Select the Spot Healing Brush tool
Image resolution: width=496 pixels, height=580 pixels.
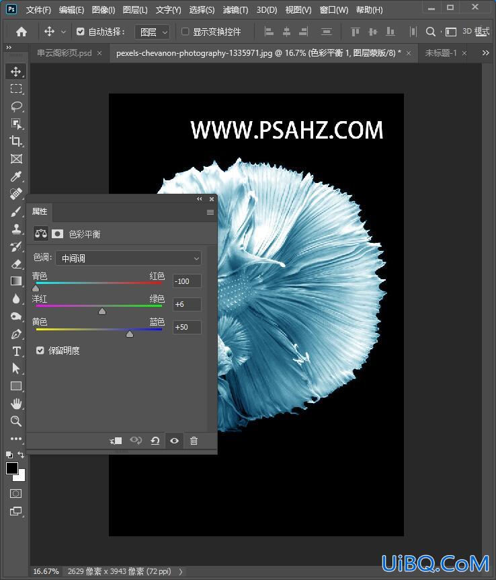click(x=15, y=194)
